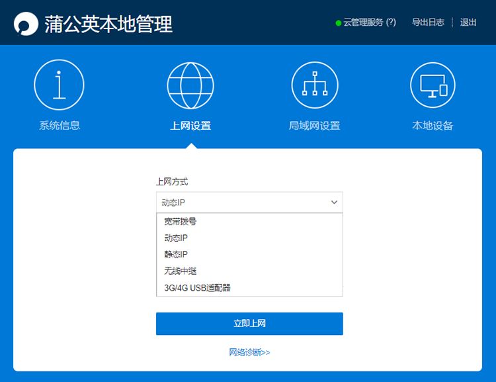Click 导出日志 in the header
This screenshot has width=496, height=382.
[428, 22]
